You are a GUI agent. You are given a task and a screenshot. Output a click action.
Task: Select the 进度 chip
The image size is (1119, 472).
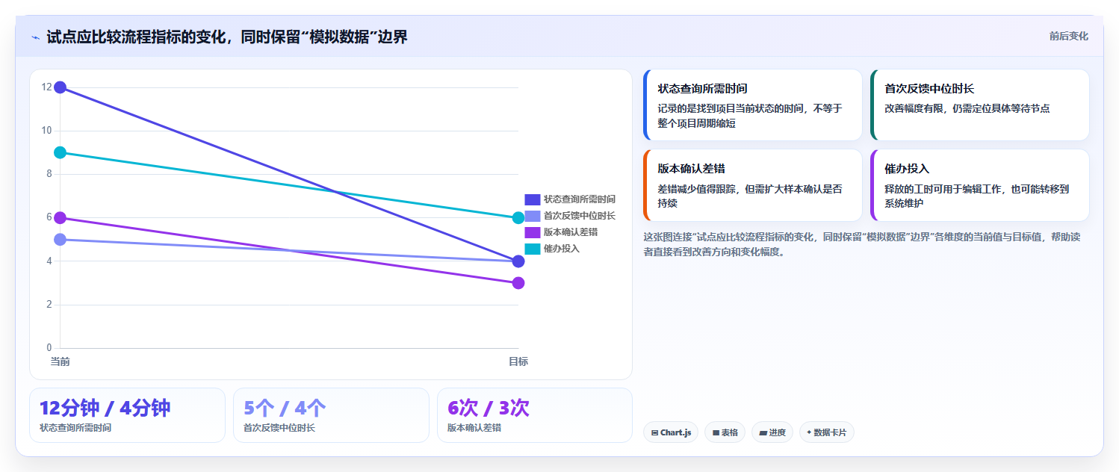tap(772, 432)
